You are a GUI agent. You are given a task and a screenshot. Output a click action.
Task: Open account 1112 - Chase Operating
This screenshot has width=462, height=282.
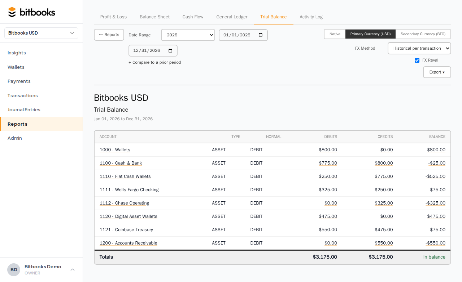point(124,203)
